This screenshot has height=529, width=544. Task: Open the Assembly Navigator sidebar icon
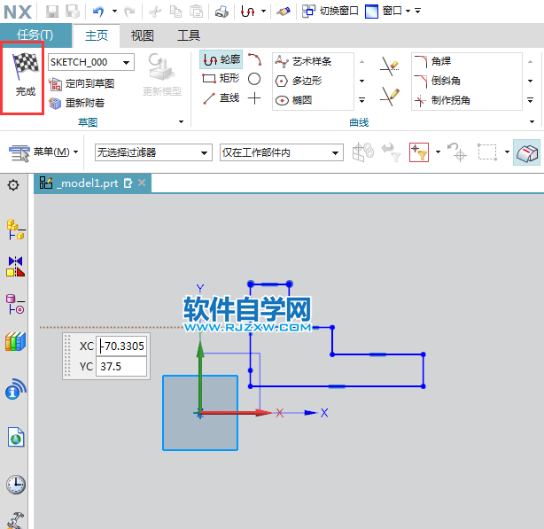(x=16, y=229)
